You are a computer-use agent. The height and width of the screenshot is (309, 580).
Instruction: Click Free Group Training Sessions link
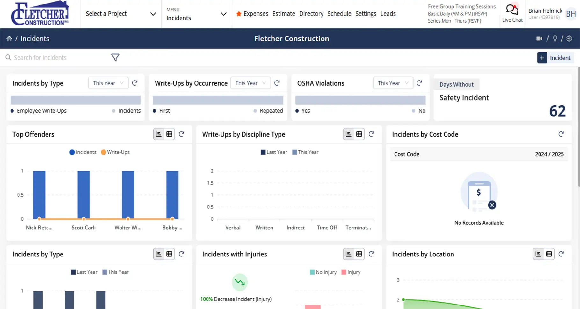point(462,6)
